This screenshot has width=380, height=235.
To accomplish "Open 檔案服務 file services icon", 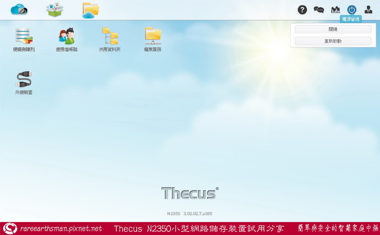I will pyautogui.click(x=152, y=39).
